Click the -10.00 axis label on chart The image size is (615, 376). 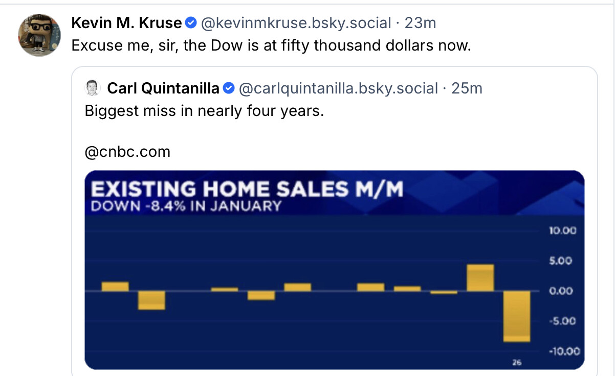[564, 351]
